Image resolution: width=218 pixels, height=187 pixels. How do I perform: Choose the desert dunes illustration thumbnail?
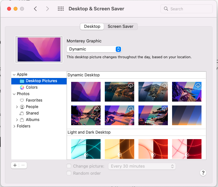(119, 115)
